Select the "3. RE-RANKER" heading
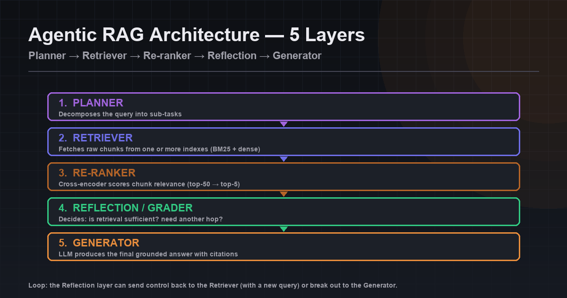Screen dimensions: 567x298 (97, 173)
